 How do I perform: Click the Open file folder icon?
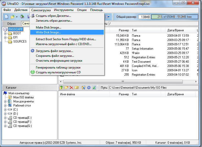[12, 17]
